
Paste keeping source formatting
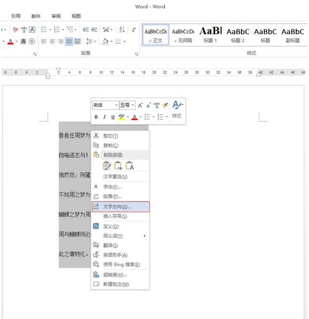[x=107, y=166]
